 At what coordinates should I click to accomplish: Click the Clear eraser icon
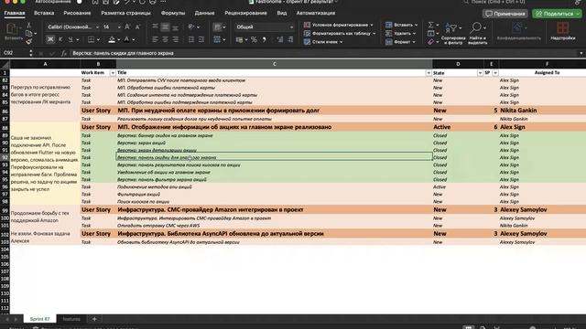(431, 42)
